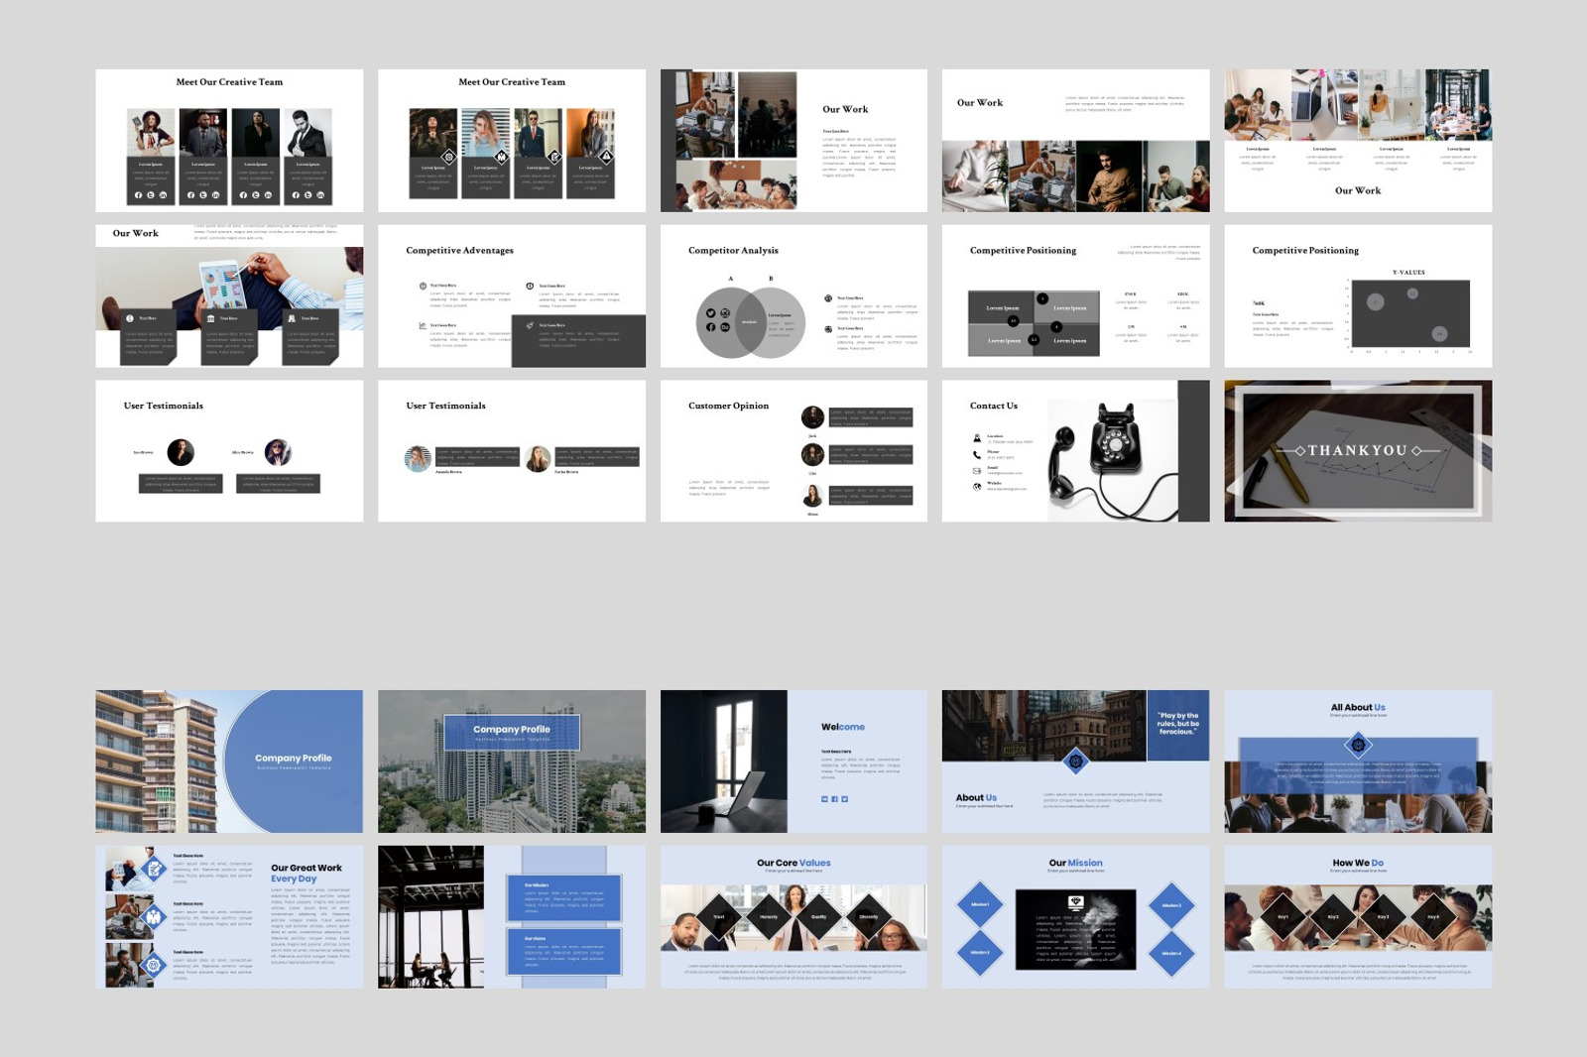Select the website globe icon on Contact Us

(x=976, y=487)
